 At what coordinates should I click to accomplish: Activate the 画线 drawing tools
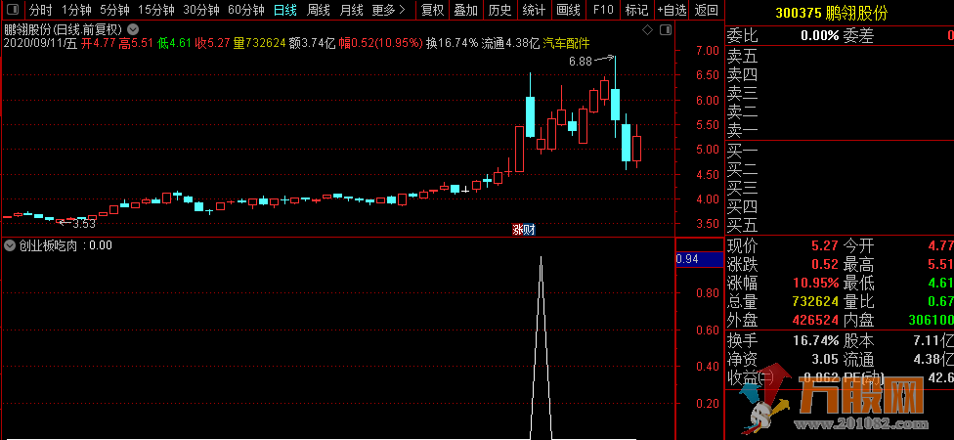tap(568, 10)
